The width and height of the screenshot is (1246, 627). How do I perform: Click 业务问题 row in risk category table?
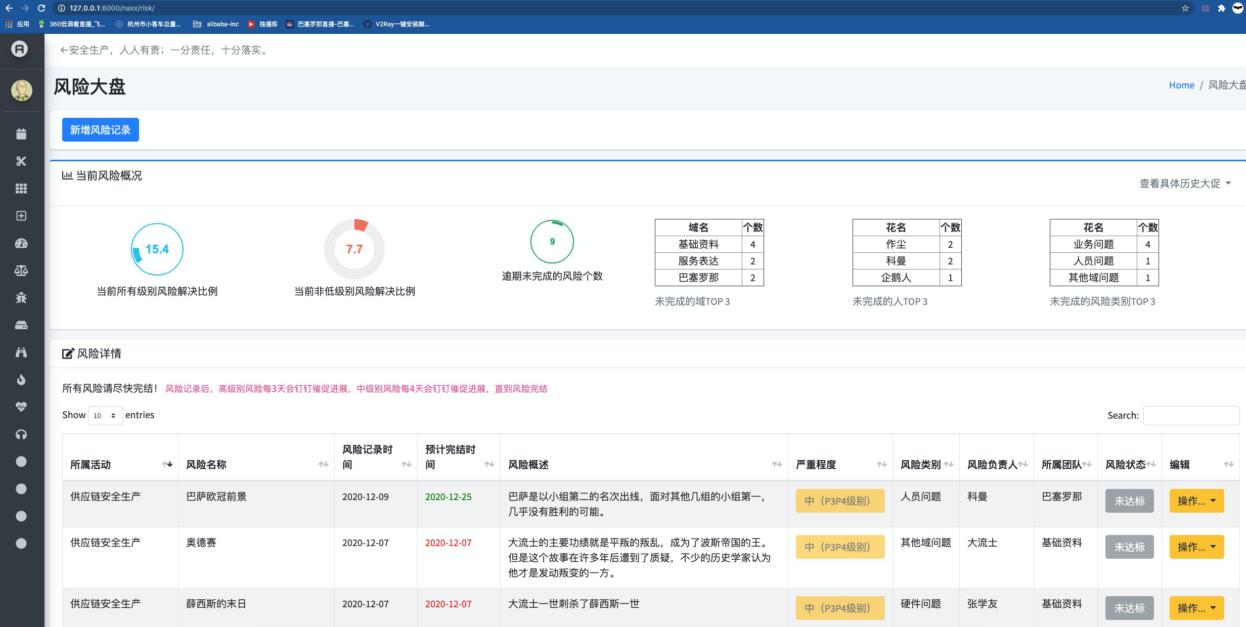point(1104,244)
